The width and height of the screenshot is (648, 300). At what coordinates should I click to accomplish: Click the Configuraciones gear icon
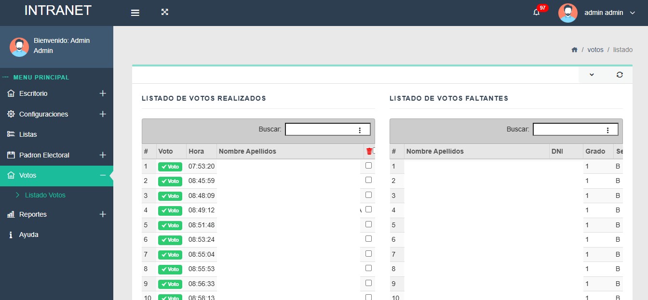[11, 114]
